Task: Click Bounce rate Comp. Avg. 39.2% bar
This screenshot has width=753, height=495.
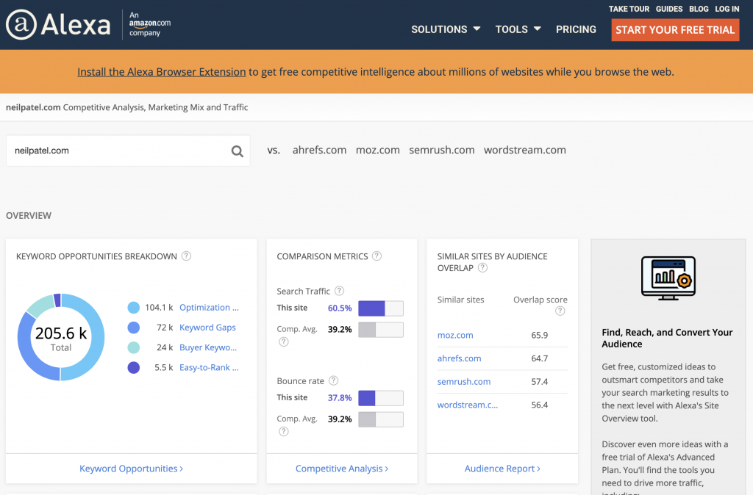Action: 381,419
